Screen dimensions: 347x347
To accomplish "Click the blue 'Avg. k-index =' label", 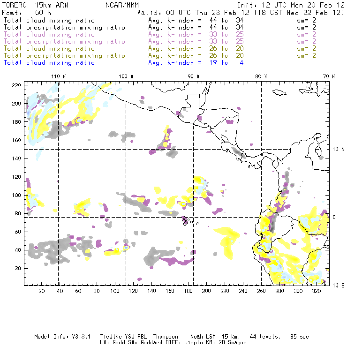I will pyautogui.click(x=175, y=63).
